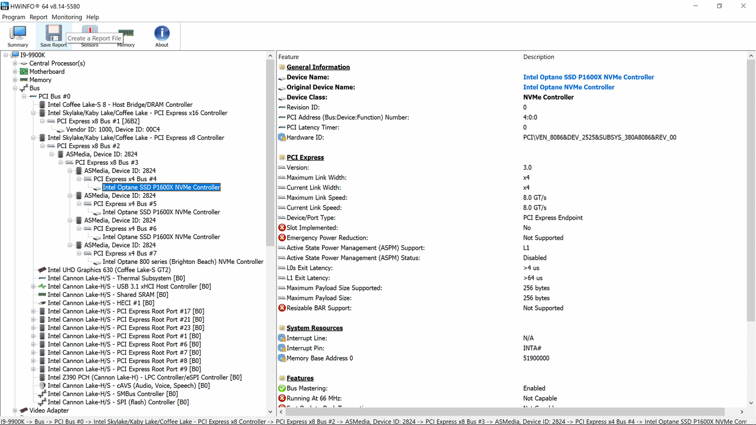This screenshot has width=756, height=425.
Task: Click the red X icon beside Slot Implemented
Action: tap(282, 228)
